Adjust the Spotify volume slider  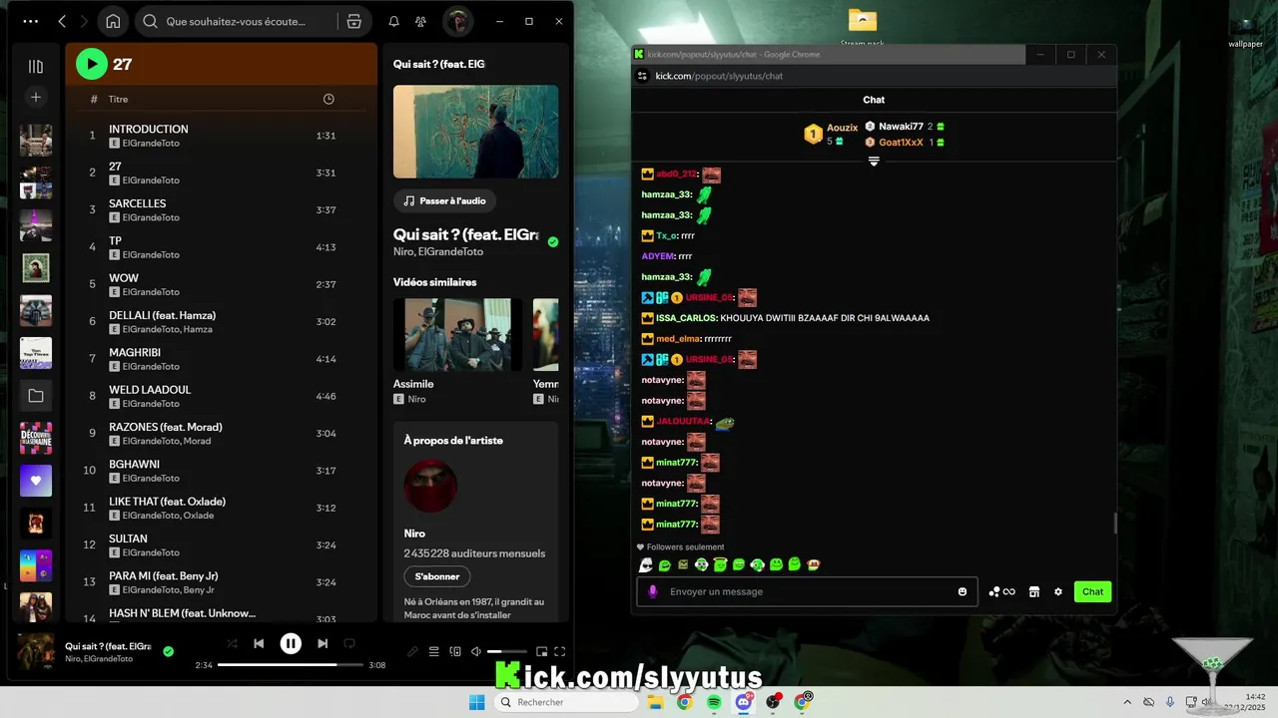(507, 651)
